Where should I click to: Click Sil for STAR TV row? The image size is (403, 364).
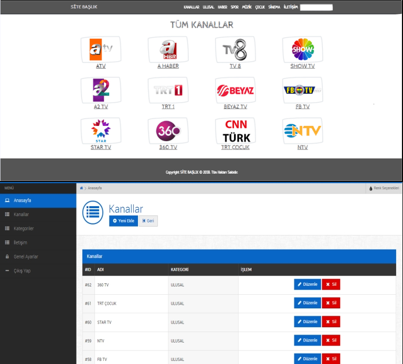331,322
